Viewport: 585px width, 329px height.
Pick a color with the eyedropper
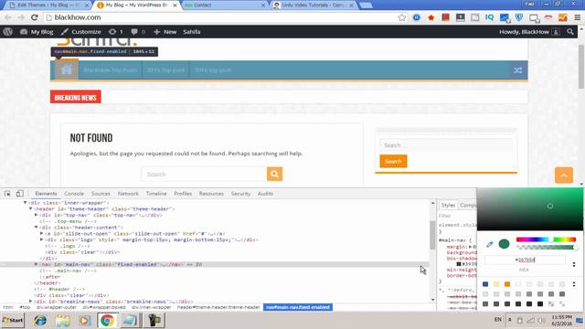tap(490, 244)
